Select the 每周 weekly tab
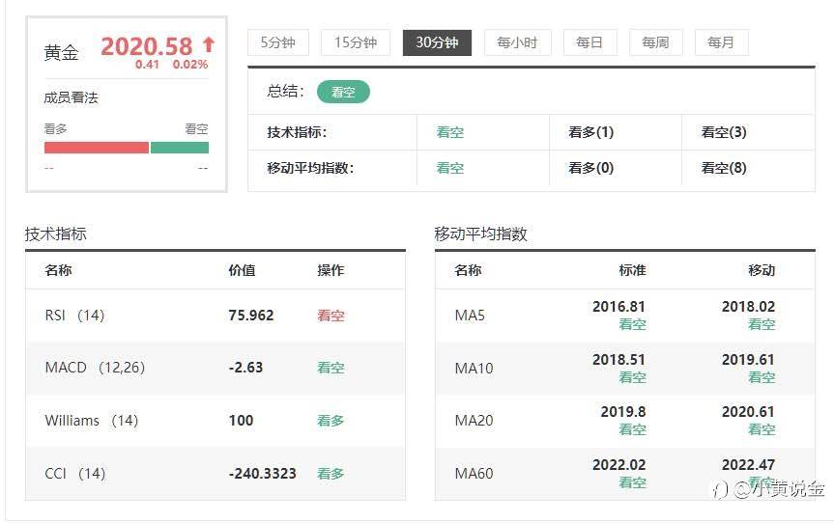The width and height of the screenshot is (834, 523). click(x=655, y=42)
